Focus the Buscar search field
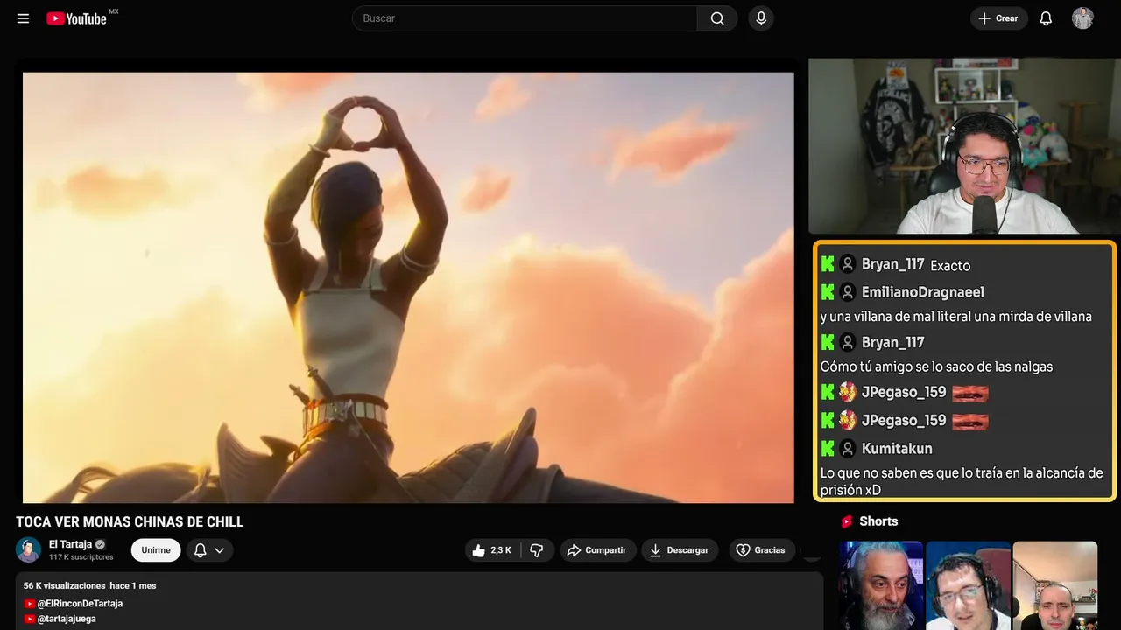1121x630 pixels. 525,18
